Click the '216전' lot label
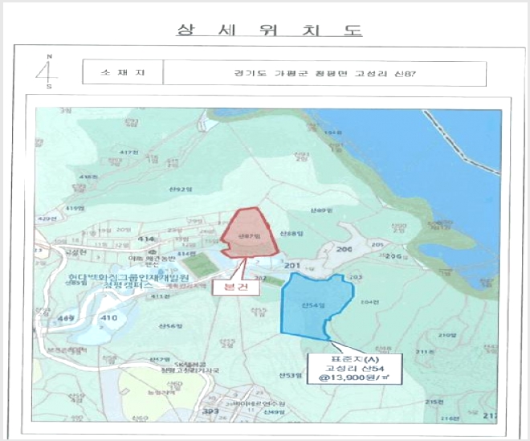The height and width of the screenshot is (441, 530). [x=450, y=419]
